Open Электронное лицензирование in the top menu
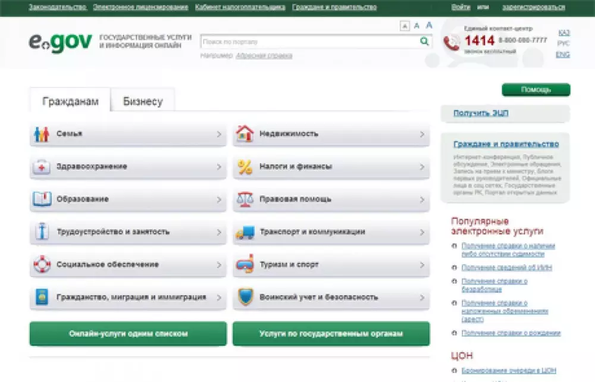Viewport: 595px width, 382px height. coord(140,7)
